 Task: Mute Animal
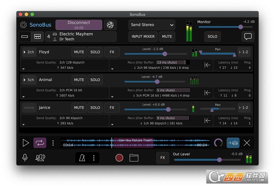tap(79, 80)
